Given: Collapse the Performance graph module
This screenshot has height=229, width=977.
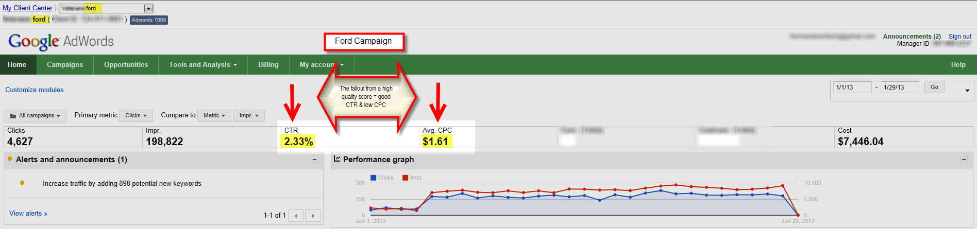Looking at the screenshot, I should 963,160.
